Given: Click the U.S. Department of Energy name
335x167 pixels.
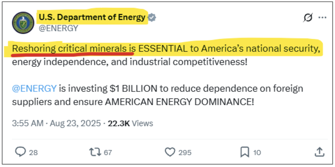Looking at the screenshot, I should [92, 17].
